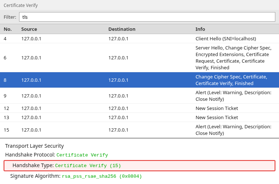The image size is (279, 184).
Task: Click destination 127.0.0.1 in packet 9 row
Action: tap(118, 96)
